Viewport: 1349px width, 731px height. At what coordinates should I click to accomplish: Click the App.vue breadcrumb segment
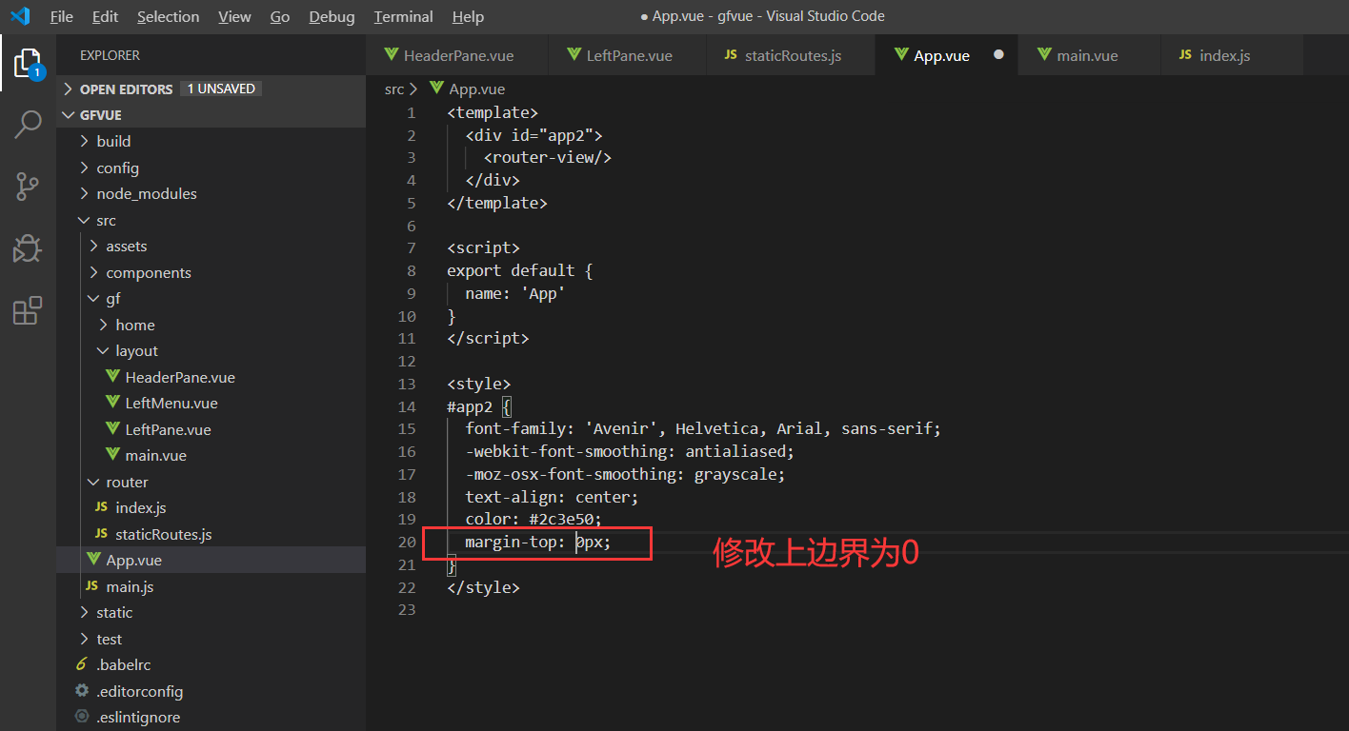click(477, 89)
